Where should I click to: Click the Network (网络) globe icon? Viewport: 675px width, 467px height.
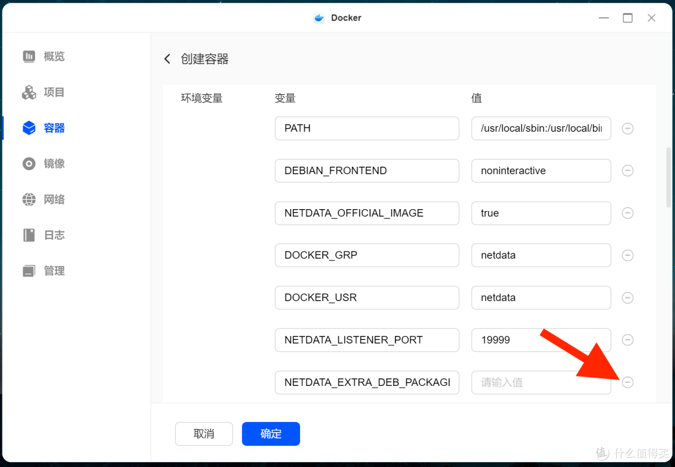[x=29, y=199]
